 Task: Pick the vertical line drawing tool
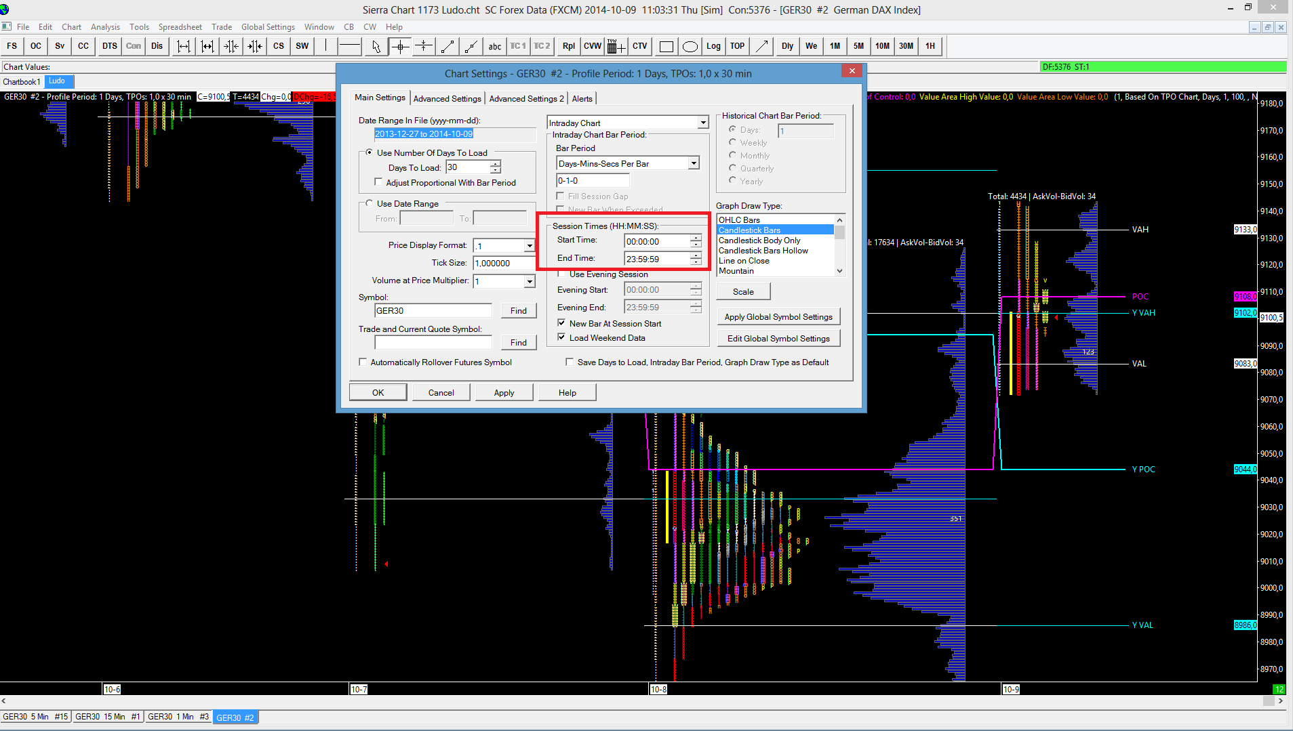pos(325,46)
